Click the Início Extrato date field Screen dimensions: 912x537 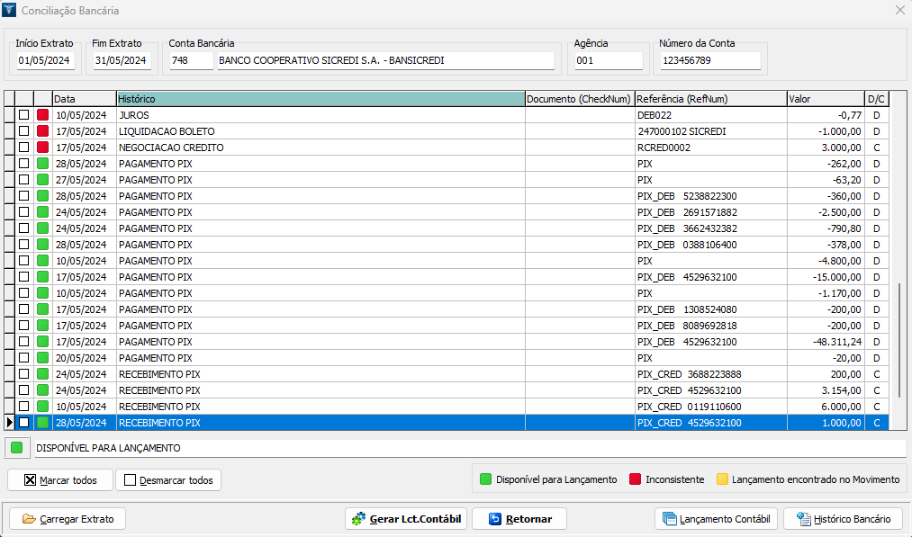pos(45,61)
